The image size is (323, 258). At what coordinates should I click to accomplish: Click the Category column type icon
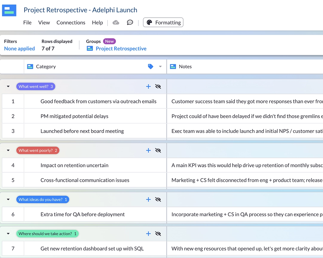pyautogui.click(x=30, y=67)
